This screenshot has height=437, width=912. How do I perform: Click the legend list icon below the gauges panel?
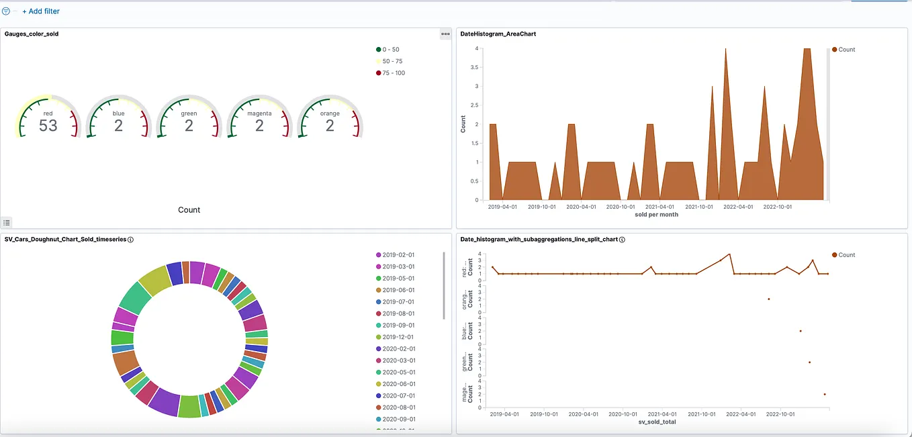coord(7,222)
